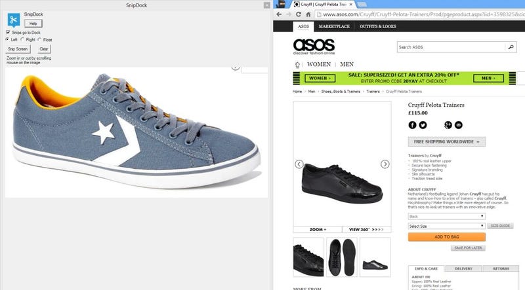Click the ASOS search magnifier icon
This screenshot has height=290, width=525.
tap(511, 47)
